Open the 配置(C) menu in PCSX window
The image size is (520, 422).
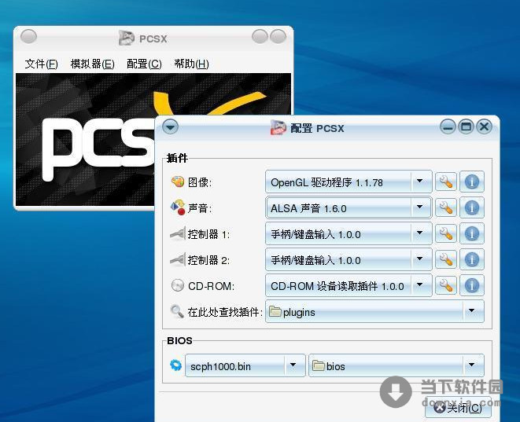144,64
